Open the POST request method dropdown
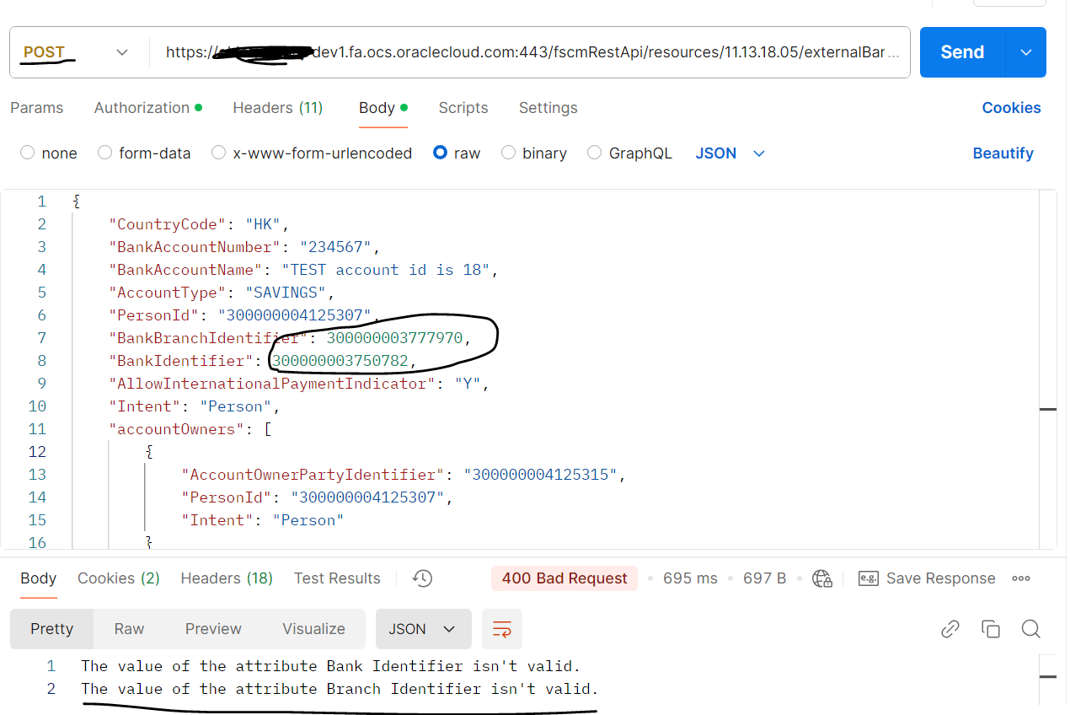This screenshot has height=715, width=1070. coord(121,51)
